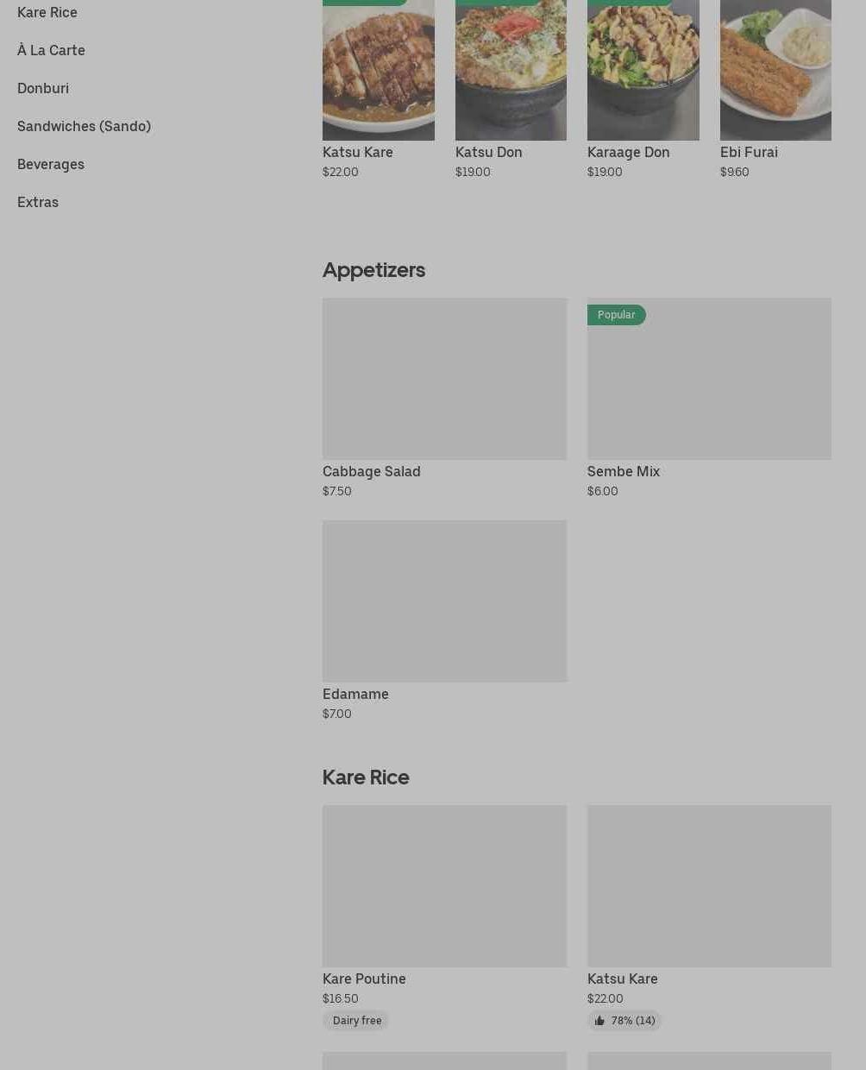The width and height of the screenshot is (866, 1070).
Task: Open the Beverages category
Action: [51, 164]
